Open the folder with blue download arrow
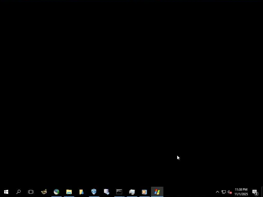The image size is (263, 197). pyautogui.click(x=82, y=192)
